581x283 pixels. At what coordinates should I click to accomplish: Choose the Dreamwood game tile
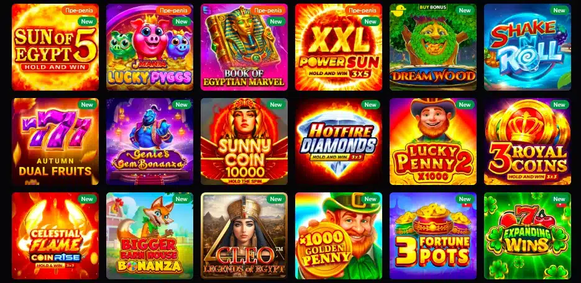(433, 47)
